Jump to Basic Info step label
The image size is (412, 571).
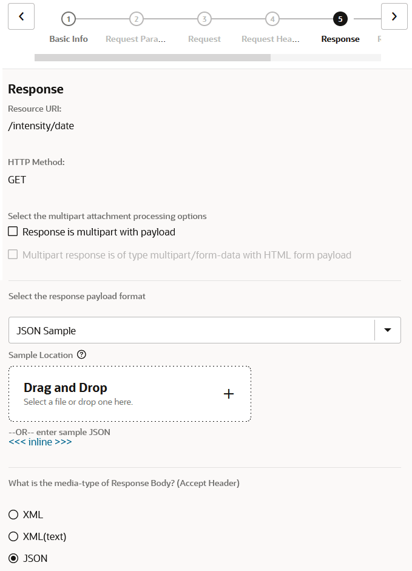click(69, 39)
